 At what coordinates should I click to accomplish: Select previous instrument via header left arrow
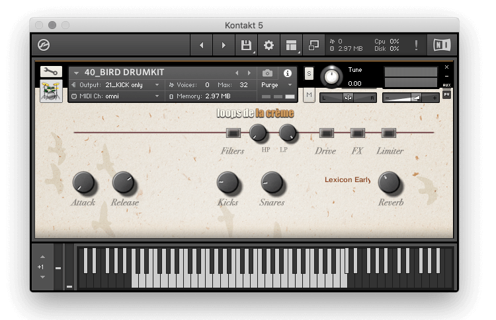pyautogui.click(x=237, y=73)
